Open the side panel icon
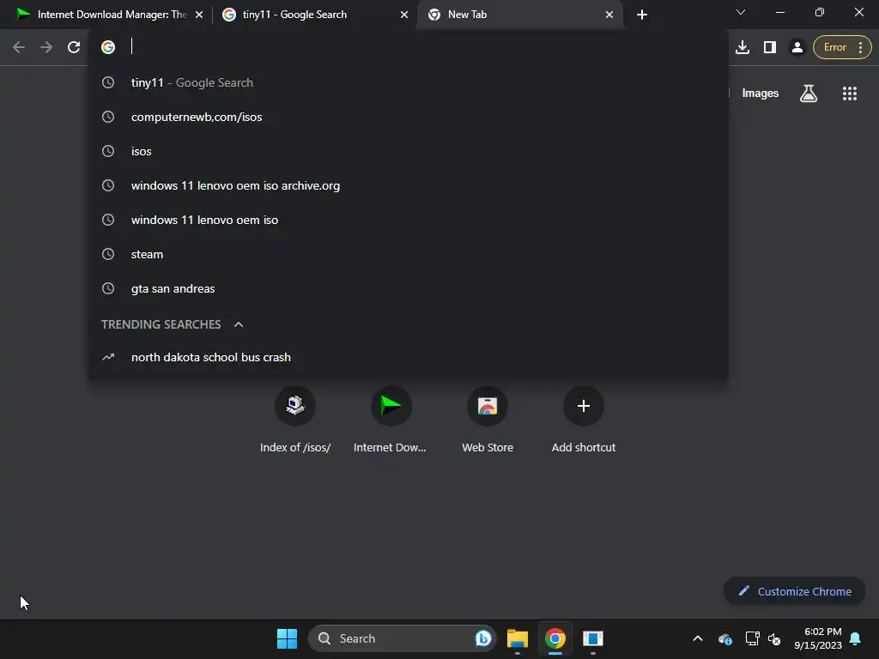879x659 pixels. pos(770,47)
